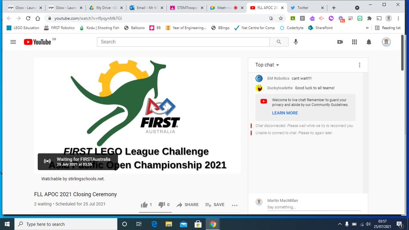Open the Reading list
Screen dimensions: 409x230
(388, 28)
